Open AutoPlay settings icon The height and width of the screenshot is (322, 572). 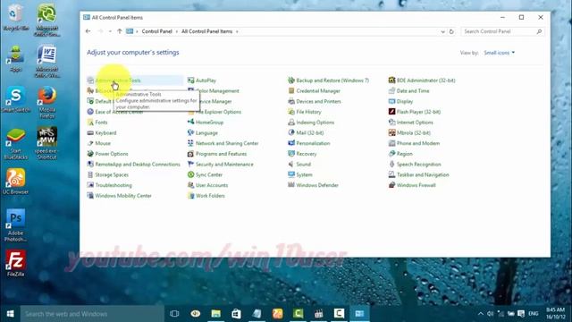190,80
